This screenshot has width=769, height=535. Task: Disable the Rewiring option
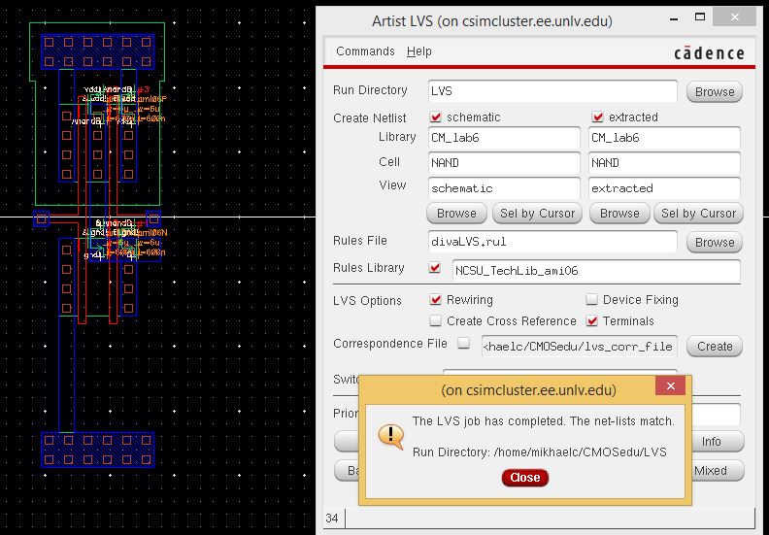[436, 300]
